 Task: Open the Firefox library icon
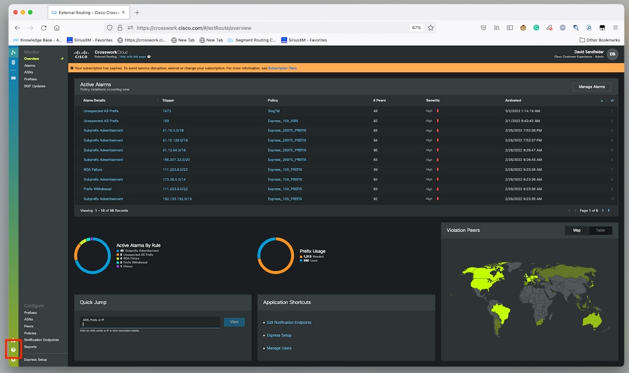click(497, 28)
